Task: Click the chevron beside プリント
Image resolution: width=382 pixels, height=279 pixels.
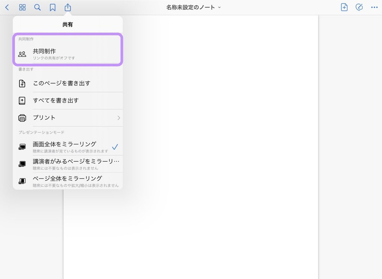Action: click(x=119, y=118)
